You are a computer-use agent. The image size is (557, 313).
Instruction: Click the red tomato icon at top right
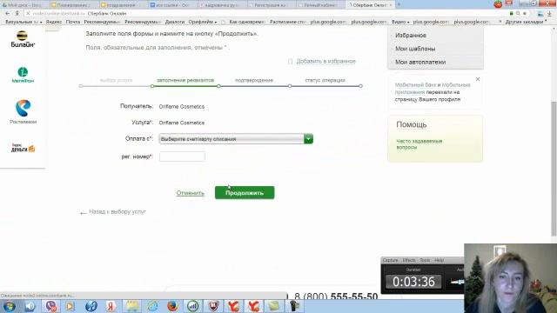coord(498,4)
